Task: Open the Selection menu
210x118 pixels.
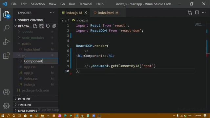Action: point(38,4)
